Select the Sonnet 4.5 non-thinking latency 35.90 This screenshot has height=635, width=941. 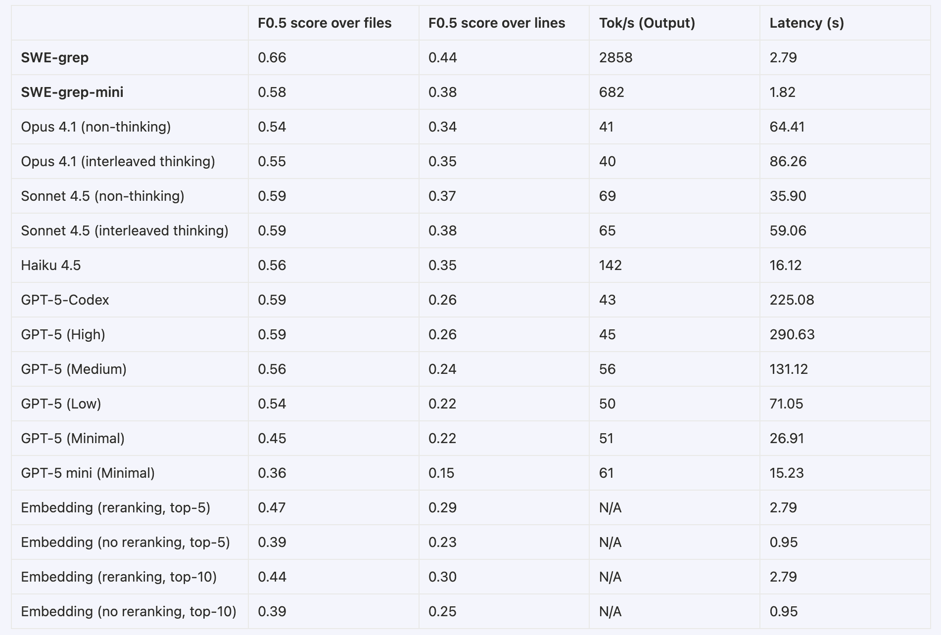click(x=788, y=196)
